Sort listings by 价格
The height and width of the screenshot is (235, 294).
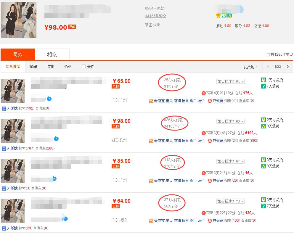68,67
